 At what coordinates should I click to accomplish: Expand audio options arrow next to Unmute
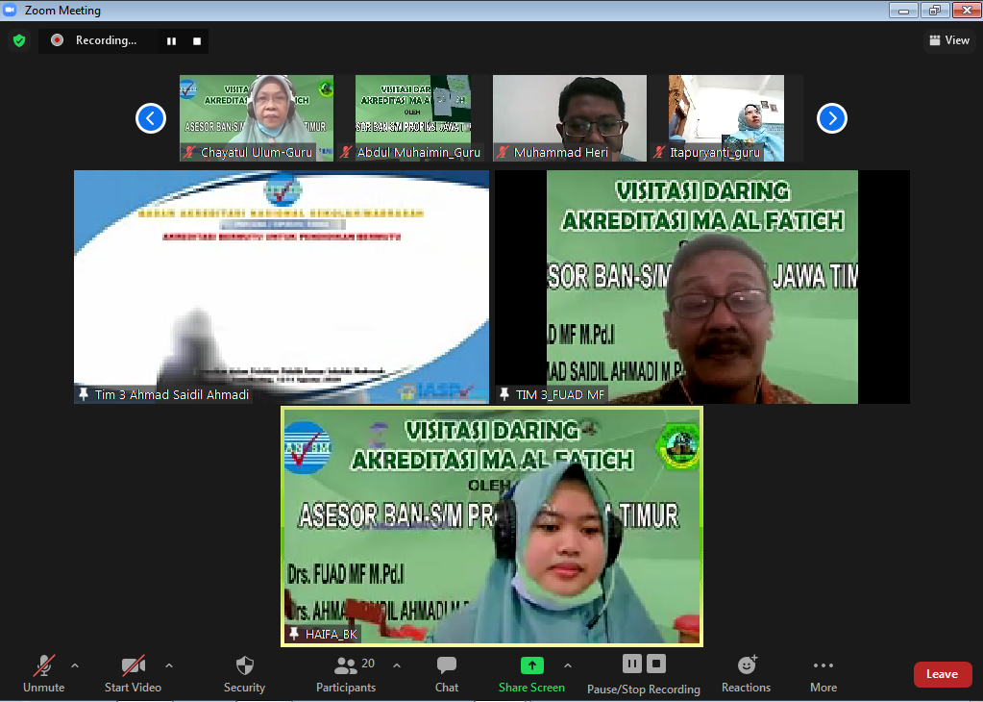click(75, 665)
